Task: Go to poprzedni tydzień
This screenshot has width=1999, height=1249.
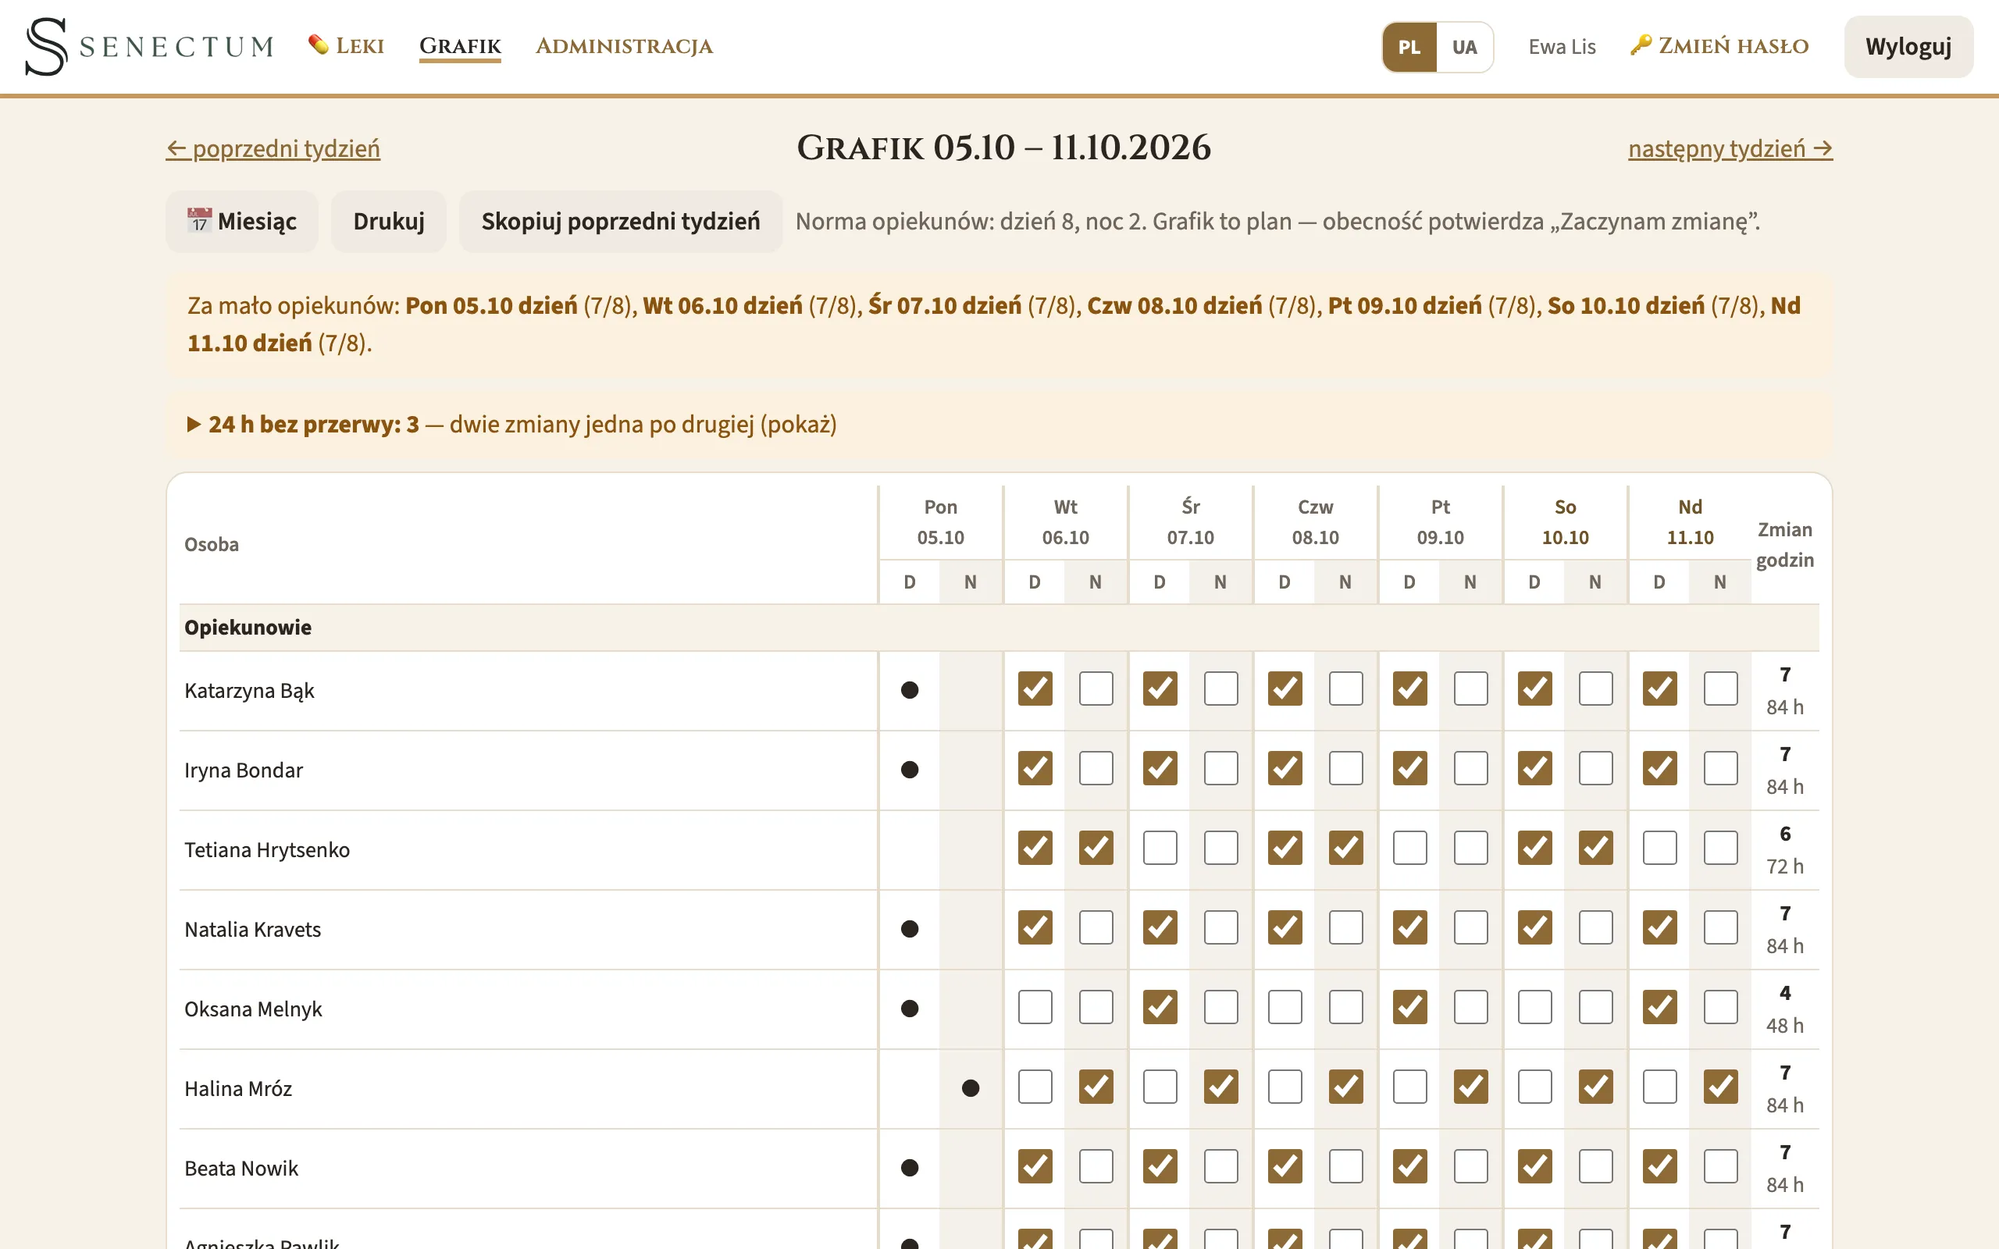Action: [x=273, y=148]
